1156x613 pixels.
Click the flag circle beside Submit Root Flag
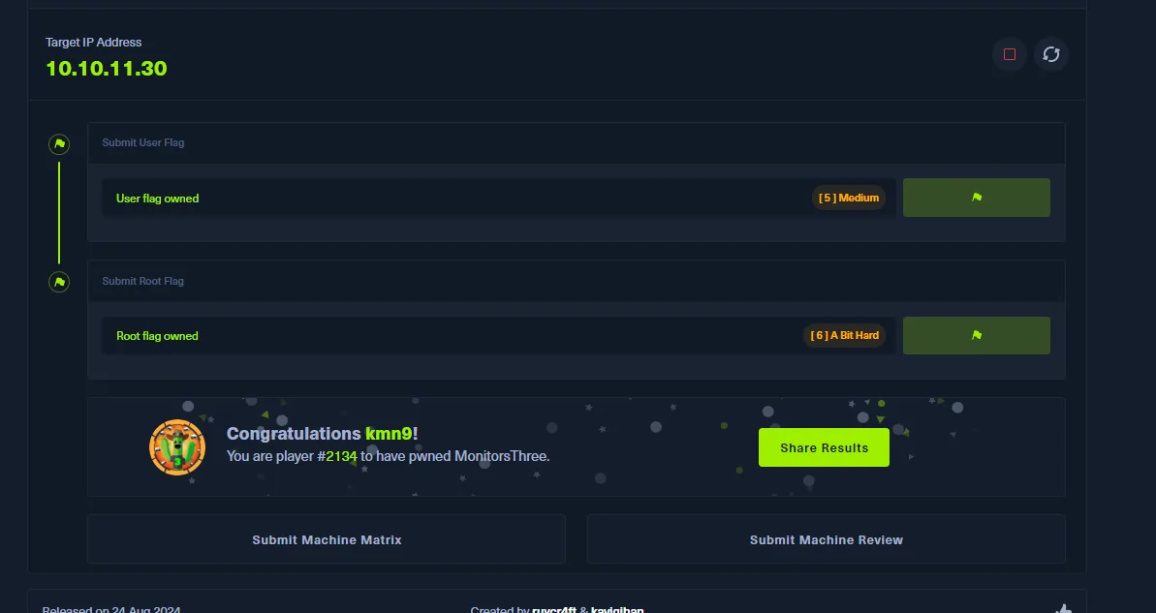pos(59,282)
